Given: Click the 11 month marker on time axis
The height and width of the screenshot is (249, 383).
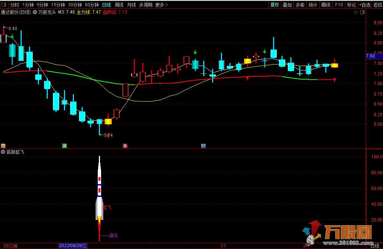Looking at the screenshot, I should 224,246.
